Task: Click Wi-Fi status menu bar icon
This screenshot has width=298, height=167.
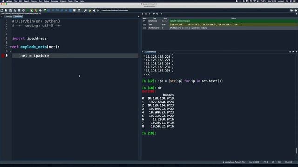Action: click(255, 1)
